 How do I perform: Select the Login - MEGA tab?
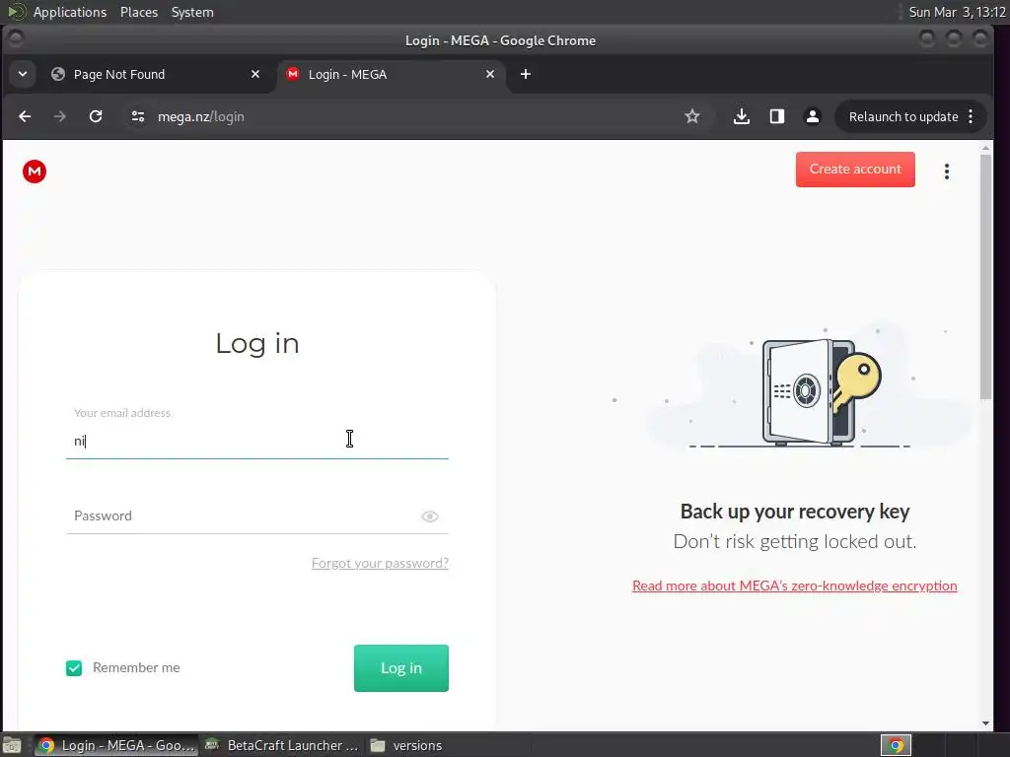[392, 74]
